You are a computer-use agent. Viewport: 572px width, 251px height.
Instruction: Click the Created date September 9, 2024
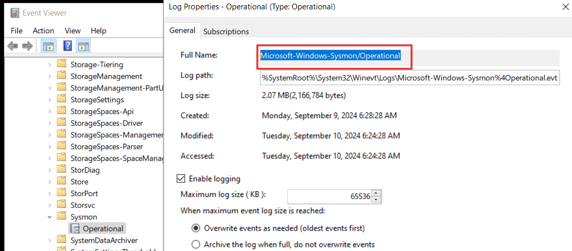tap(329, 116)
